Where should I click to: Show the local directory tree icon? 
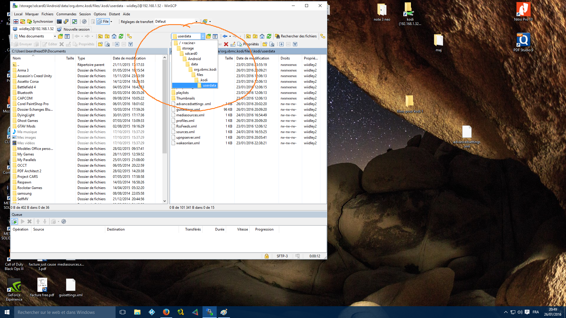point(129,36)
